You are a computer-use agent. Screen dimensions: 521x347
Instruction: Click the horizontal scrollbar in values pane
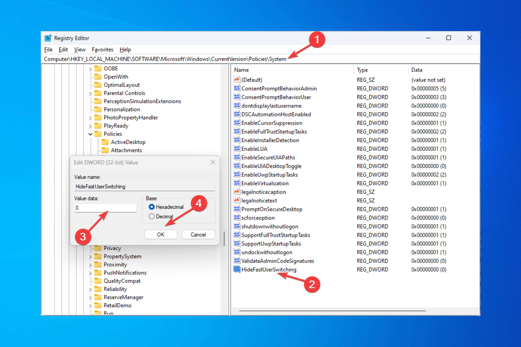(332, 311)
